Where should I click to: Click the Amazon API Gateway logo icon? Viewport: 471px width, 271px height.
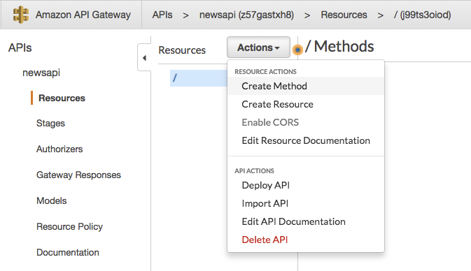click(21, 15)
